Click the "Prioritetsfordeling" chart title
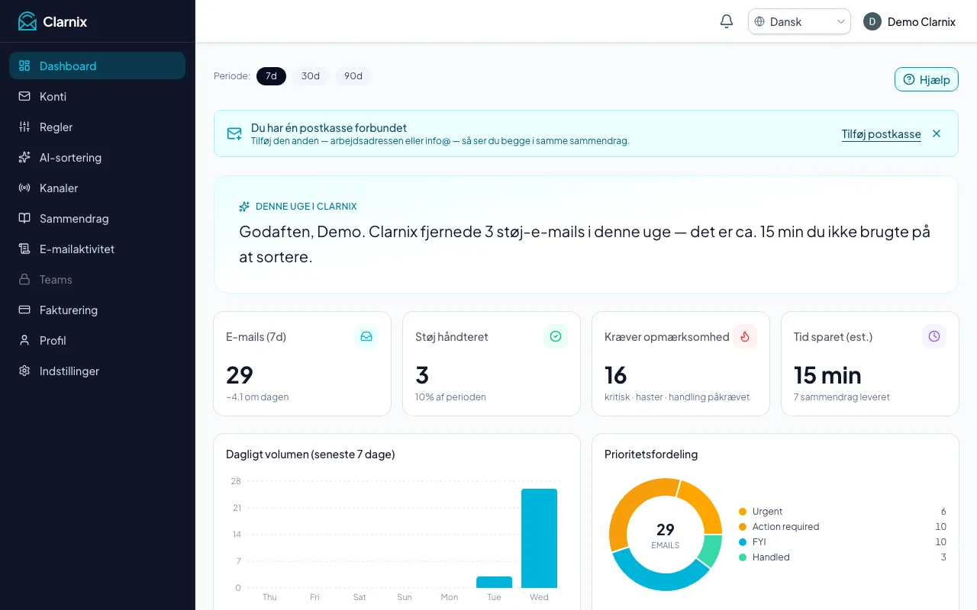Viewport: 977px width, 610px height. 651,454
